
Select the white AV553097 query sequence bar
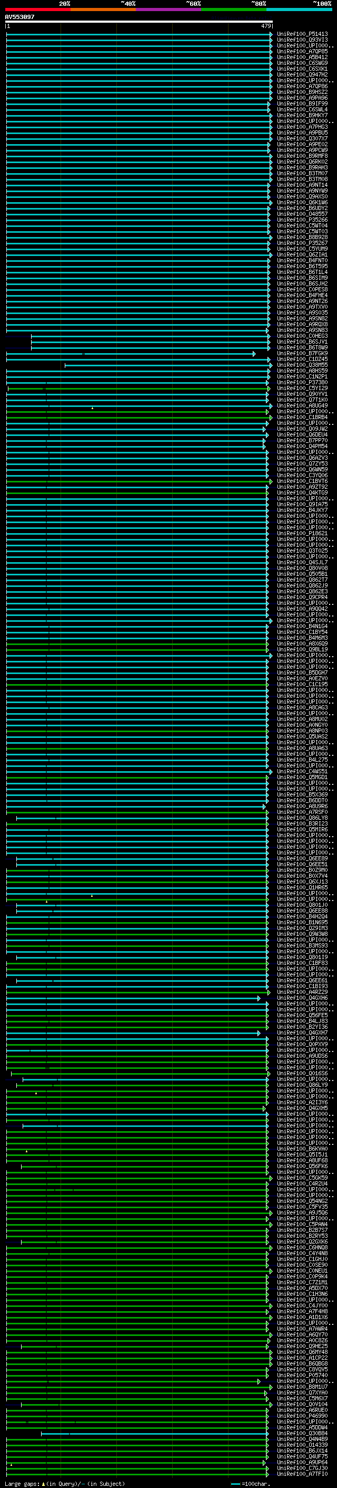point(139,21)
